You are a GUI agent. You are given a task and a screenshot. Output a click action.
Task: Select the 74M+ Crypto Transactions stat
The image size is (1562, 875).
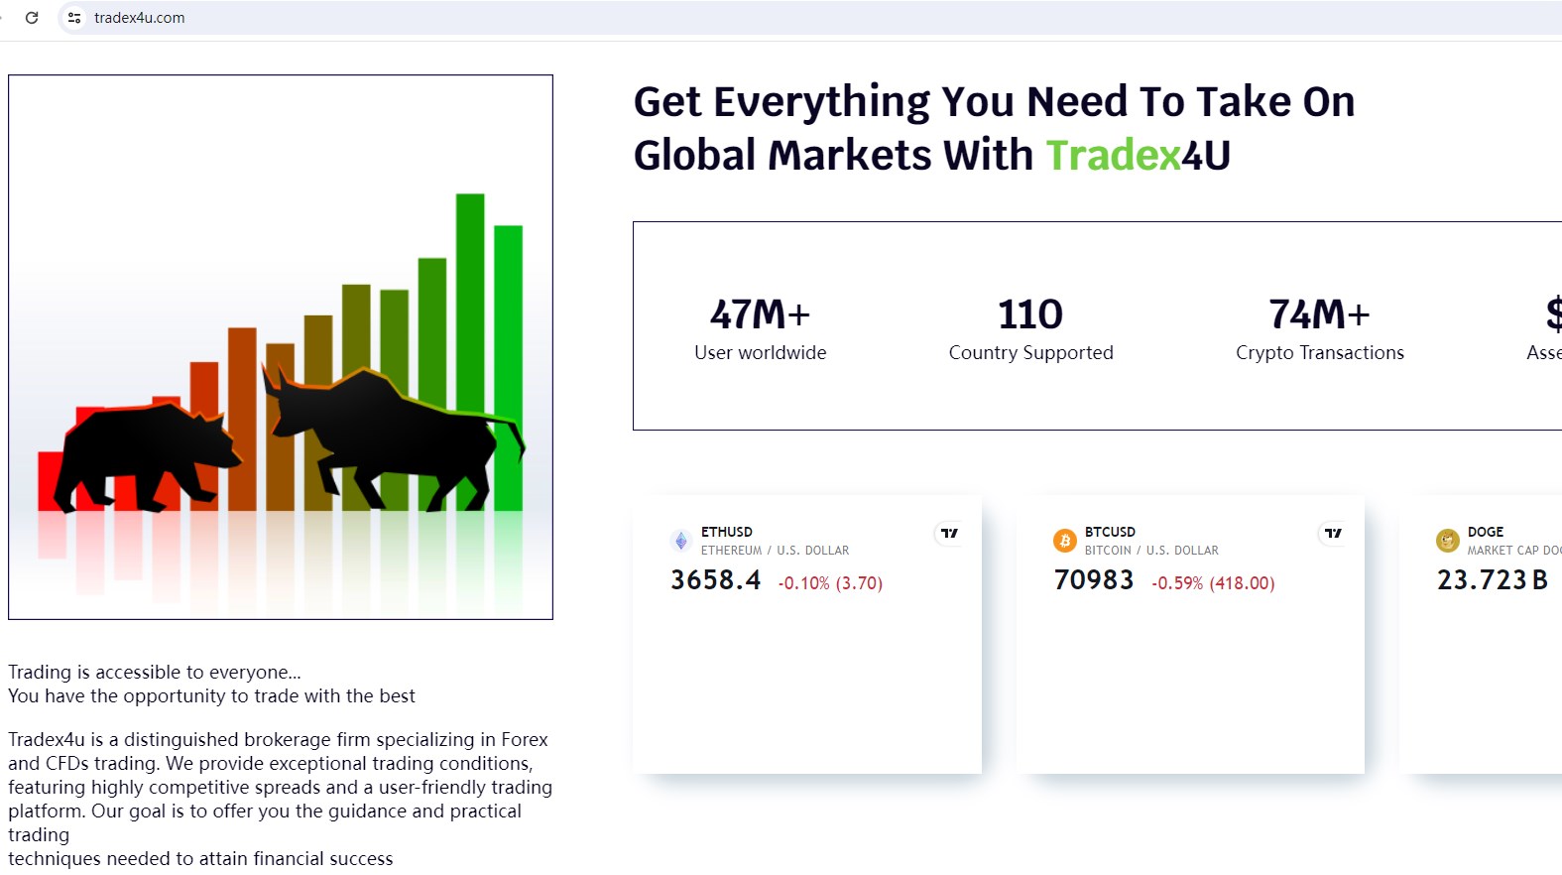tap(1320, 329)
